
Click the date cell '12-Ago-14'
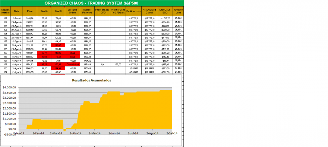click(x=16, y=72)
